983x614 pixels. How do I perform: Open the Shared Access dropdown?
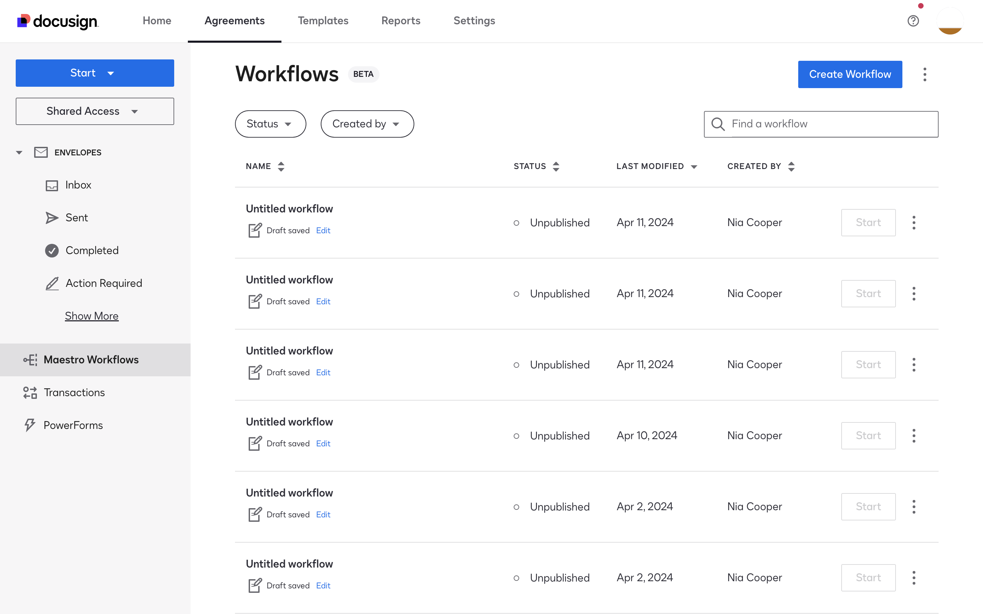95,111
